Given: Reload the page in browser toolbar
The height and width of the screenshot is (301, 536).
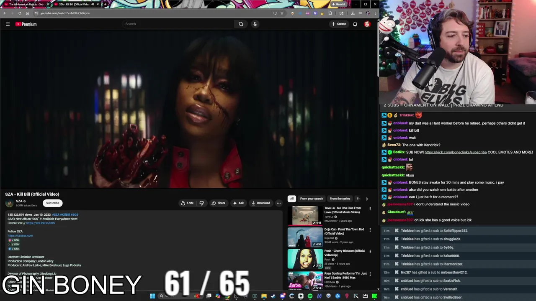Looking at the screenshot, I should tap(19, 13).
